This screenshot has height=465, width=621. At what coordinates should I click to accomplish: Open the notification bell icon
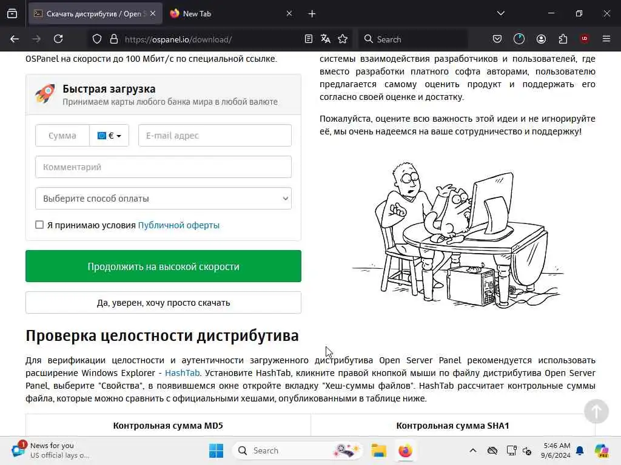(x=580, y=450)
